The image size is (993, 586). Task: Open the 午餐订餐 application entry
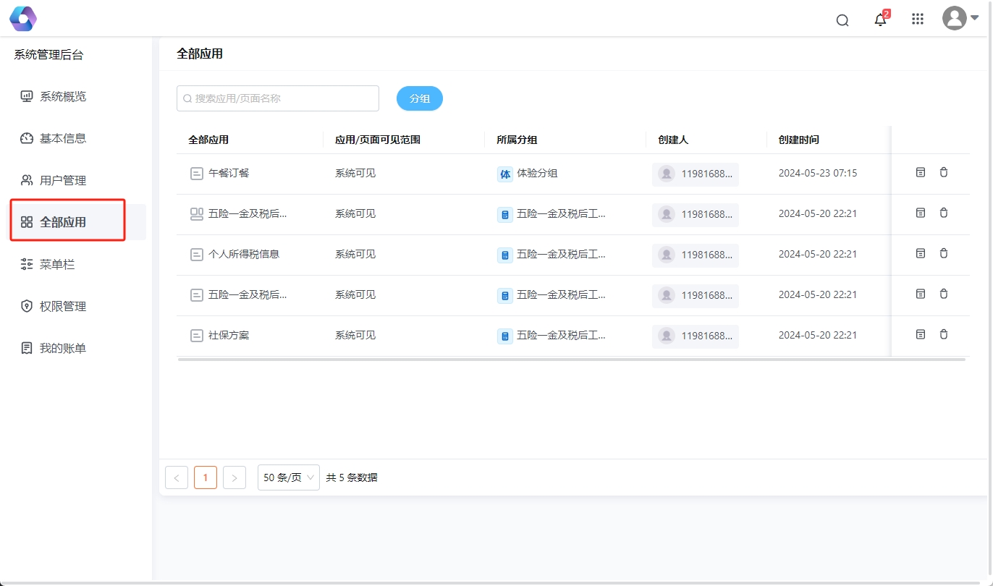pyautogui.click(x=229, y=174)
